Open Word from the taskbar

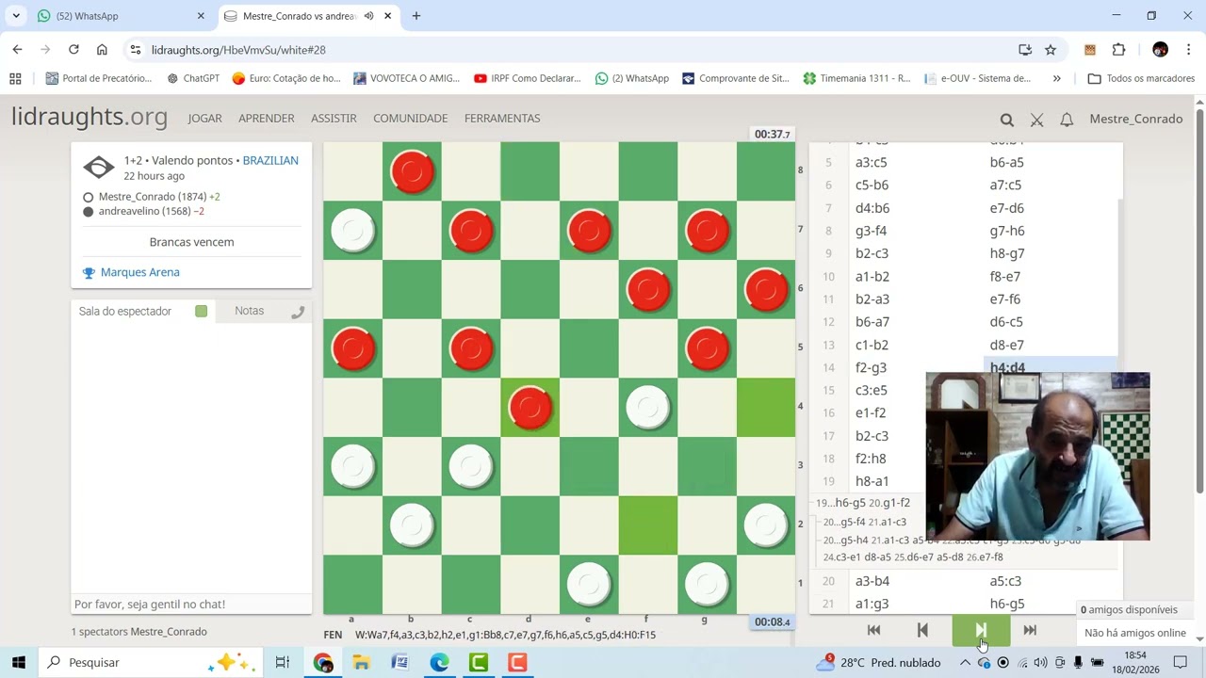click(400, 663)
